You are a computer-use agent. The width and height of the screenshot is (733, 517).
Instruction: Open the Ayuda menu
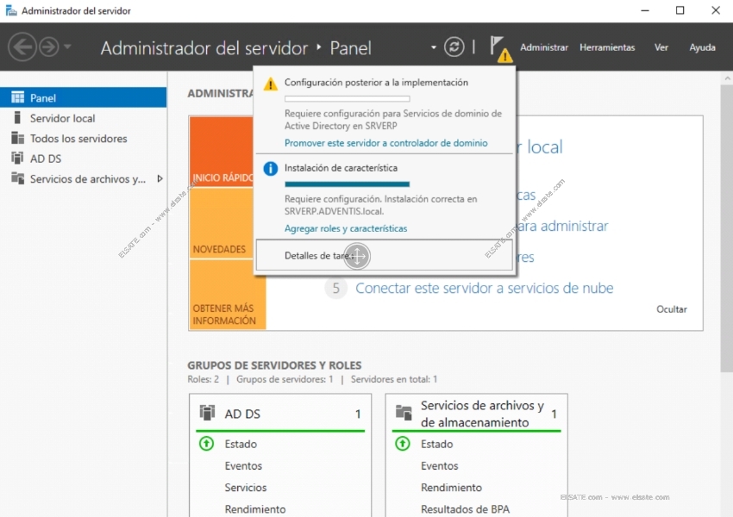[702, 47]
